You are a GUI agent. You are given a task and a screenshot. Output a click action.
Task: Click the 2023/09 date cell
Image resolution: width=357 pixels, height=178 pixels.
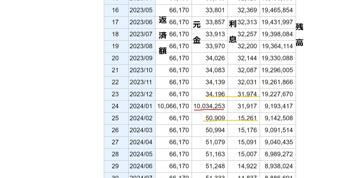(x=141, y=58)
